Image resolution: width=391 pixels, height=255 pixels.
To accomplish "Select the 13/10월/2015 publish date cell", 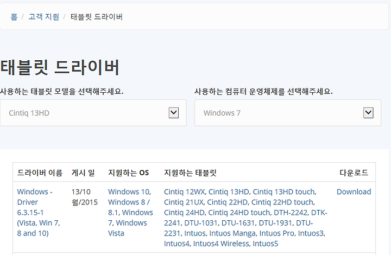I will 85,197.
